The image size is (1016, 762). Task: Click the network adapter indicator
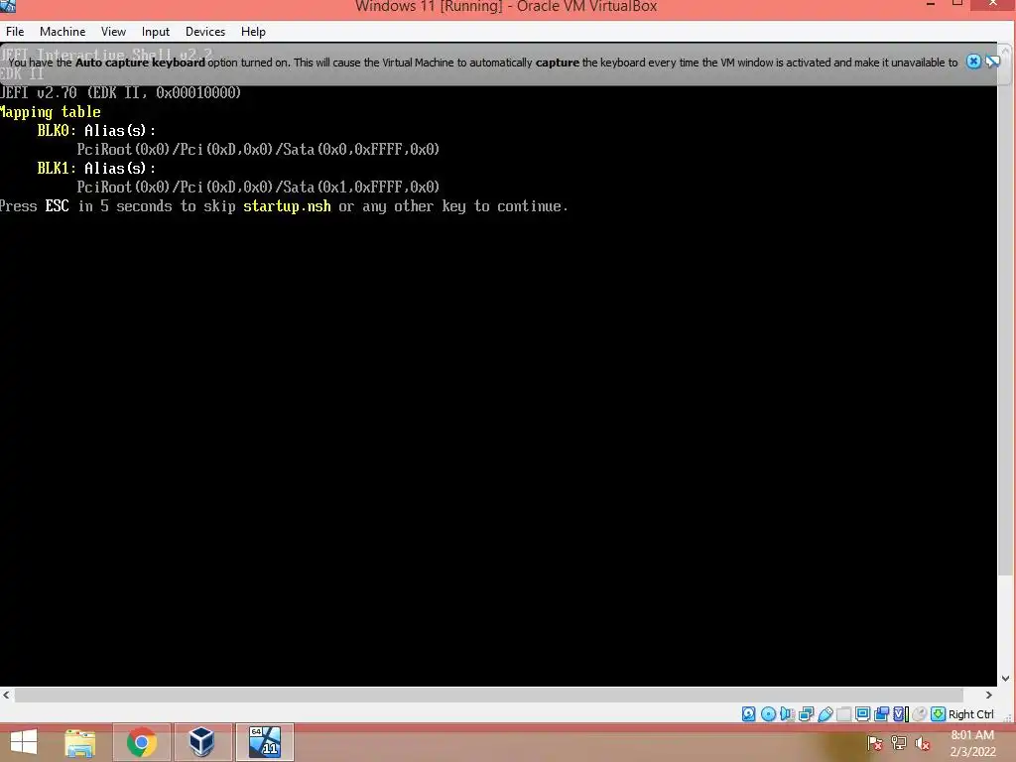[x=806, y=714]
